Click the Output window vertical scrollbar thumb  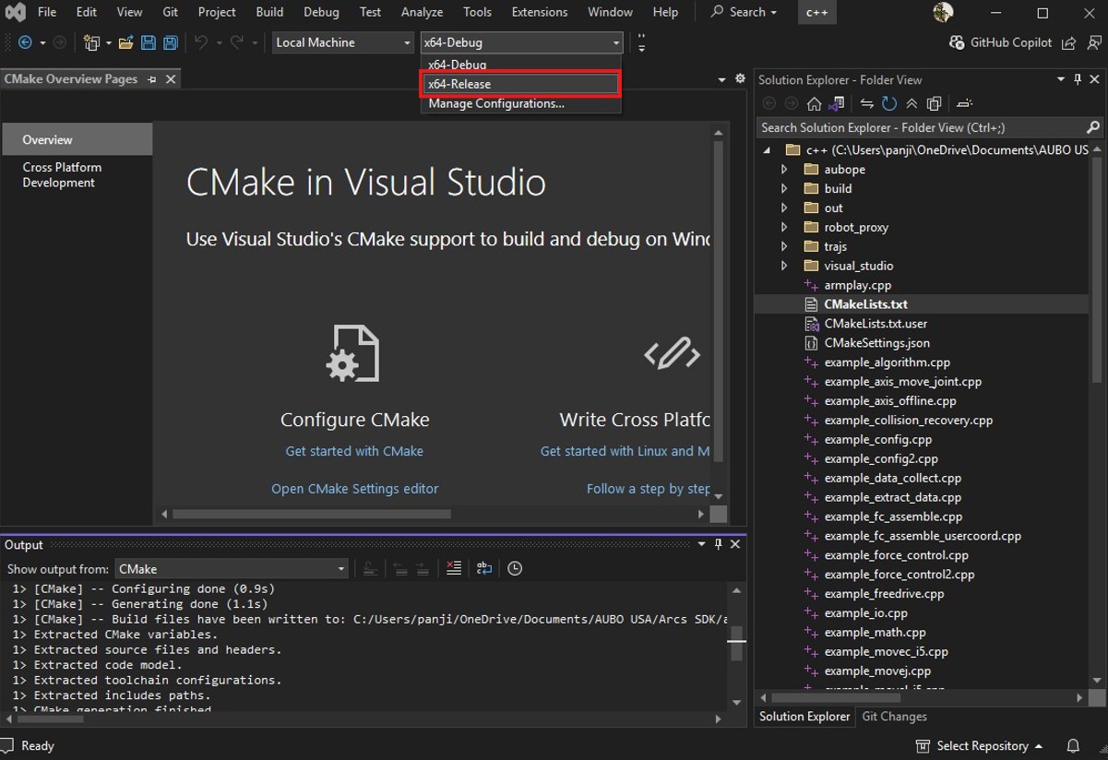(736, 643)
